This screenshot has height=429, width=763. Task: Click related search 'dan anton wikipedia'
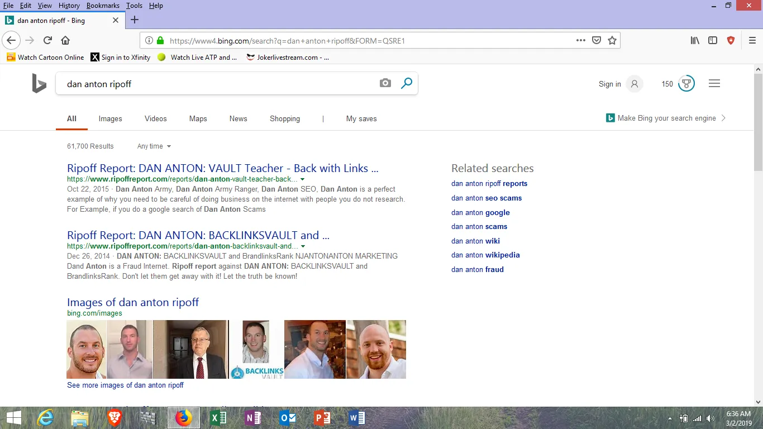[x=485, y=255]
